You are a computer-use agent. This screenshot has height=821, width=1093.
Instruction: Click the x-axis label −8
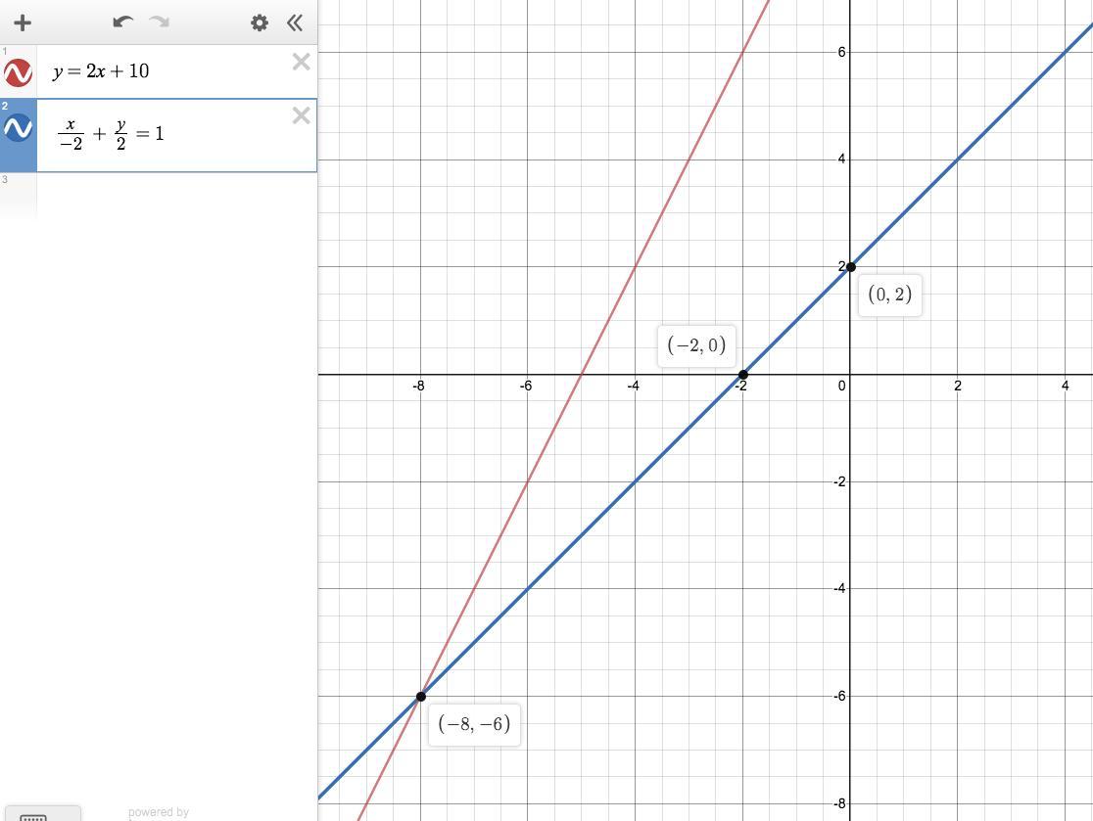(x=418, y=386)
